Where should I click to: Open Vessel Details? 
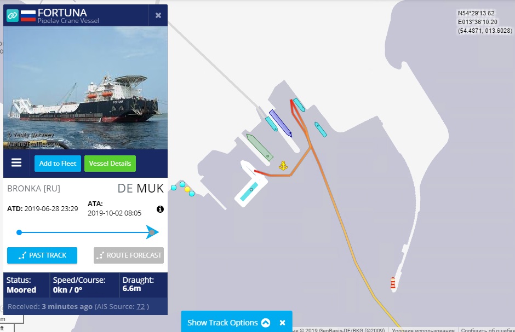pos(110,163)
